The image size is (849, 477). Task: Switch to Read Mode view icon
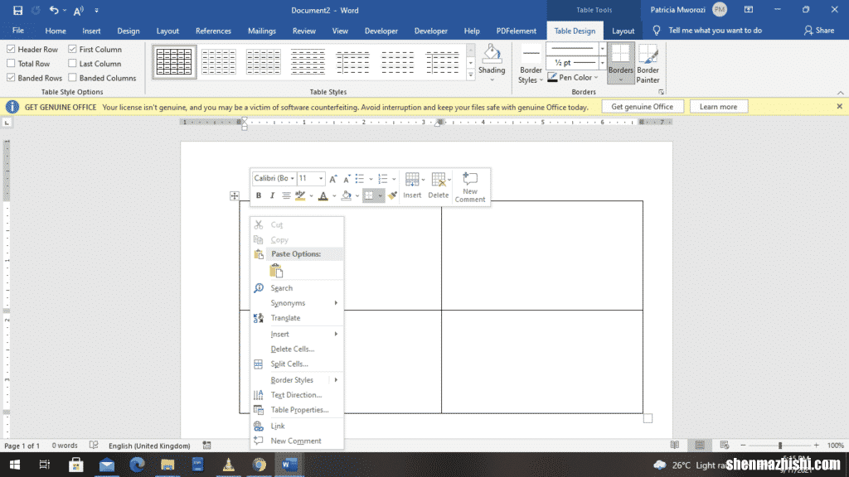(x=675, y=445)
